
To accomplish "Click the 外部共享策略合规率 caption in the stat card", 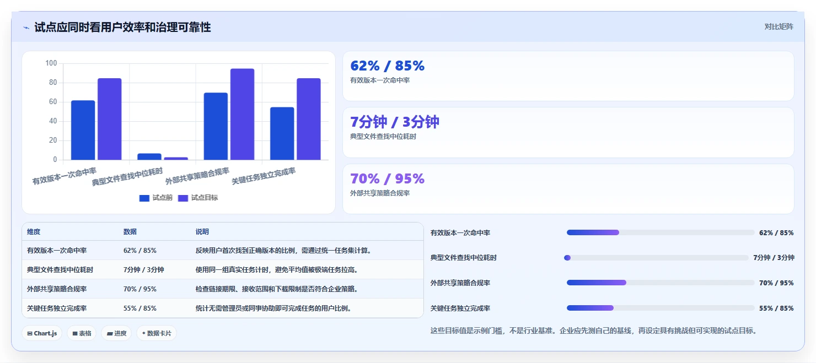I will pyautogui.click(x=380, y=193).
